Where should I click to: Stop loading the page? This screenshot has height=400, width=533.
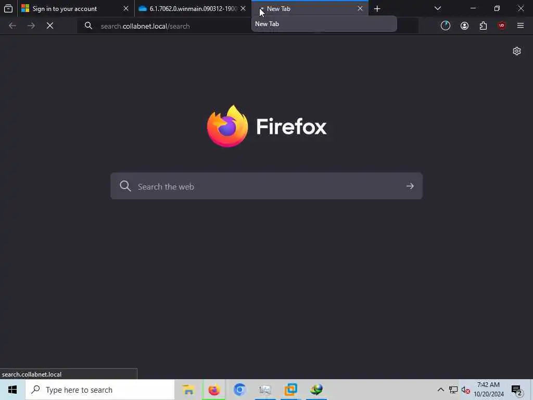click(50, 26)
